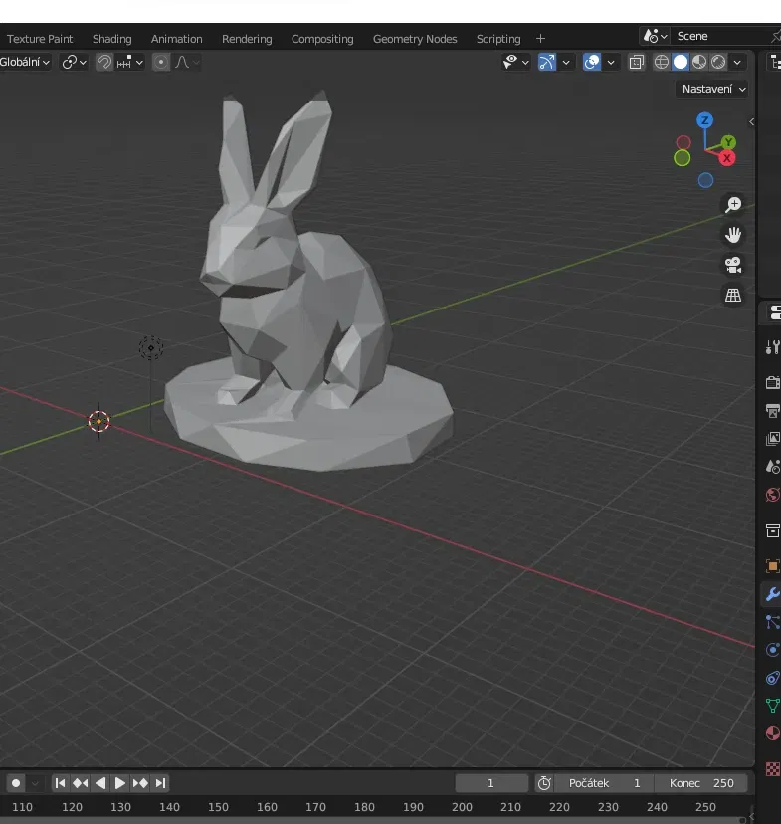This screenshot has height=824, width=781.
Task: Click the zoom magnifier icon in viewport
Action: tap(733, 205)
